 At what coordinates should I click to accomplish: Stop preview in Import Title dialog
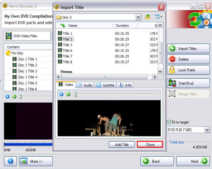(x=61, y=94)
